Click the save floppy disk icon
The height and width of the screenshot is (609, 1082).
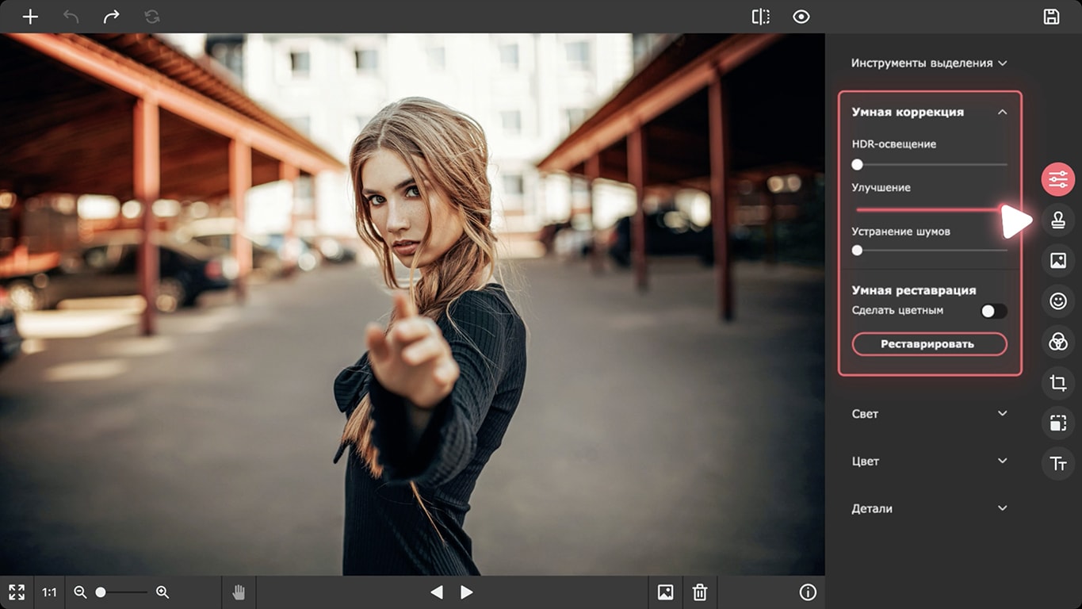[x=1051, y=17]
